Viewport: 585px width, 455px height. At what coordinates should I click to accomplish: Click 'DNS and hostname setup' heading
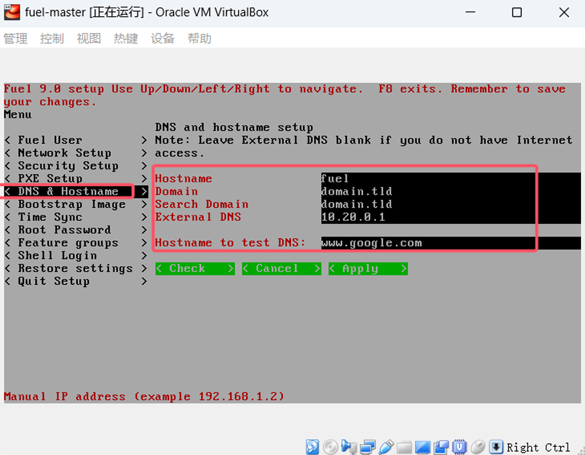(234, 128)
